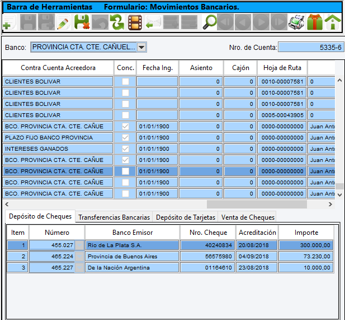Viewport: 345px width, 320px height.
Task: Go to next record with toolbar arrow
Action: click(x=261, y=22)
